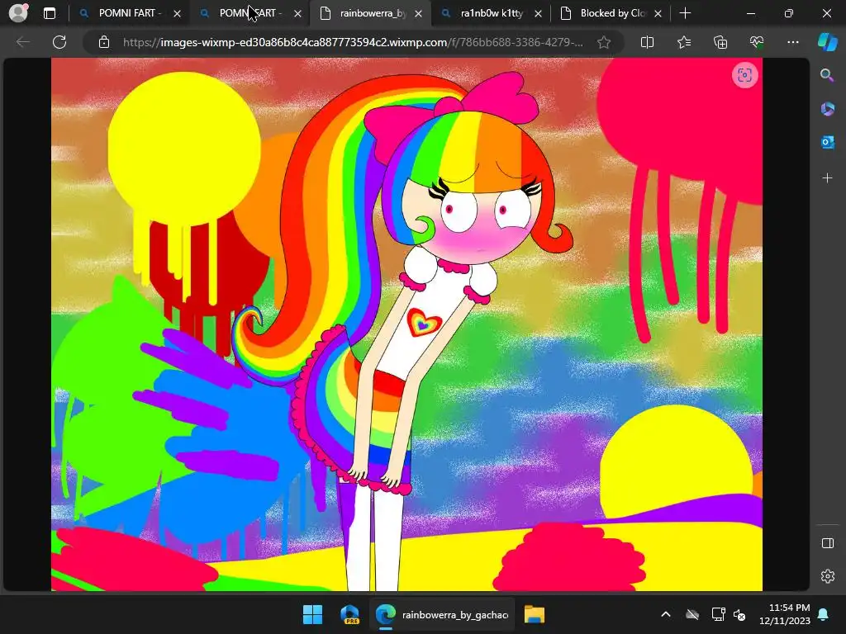Open the browser profile avatar
The width and height of the screenshot is (846, 634).
[x=19, y=13]
